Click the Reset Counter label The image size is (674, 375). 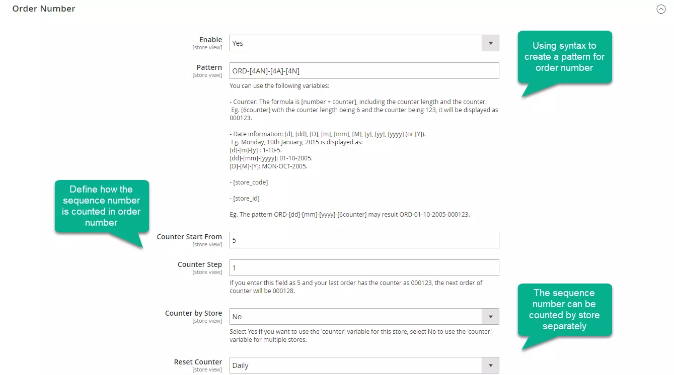click(x=198, y=361)
